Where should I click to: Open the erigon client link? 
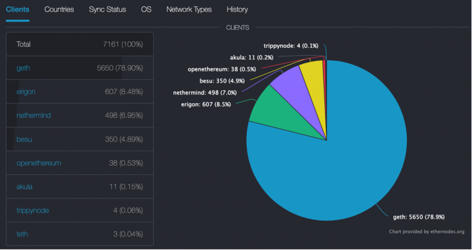pyautogui.click(x=26, y=92)
